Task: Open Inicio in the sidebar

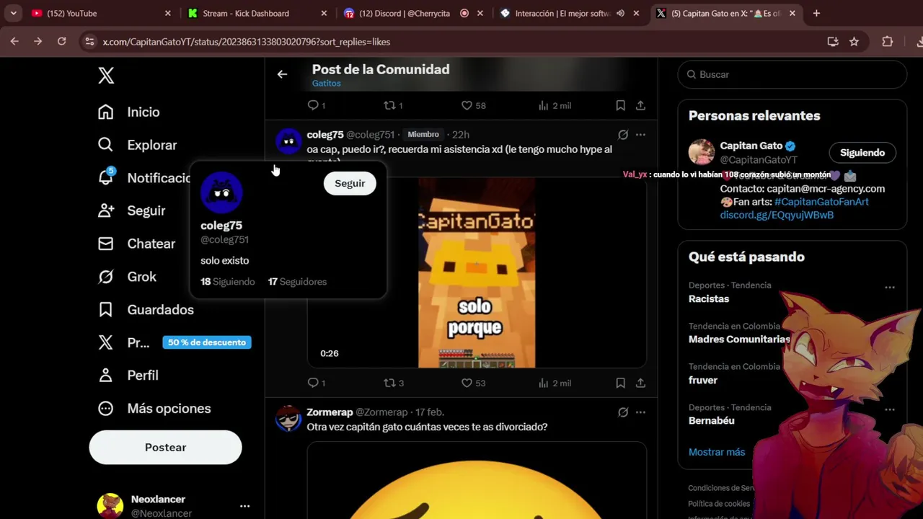Action: click(129, 112)
